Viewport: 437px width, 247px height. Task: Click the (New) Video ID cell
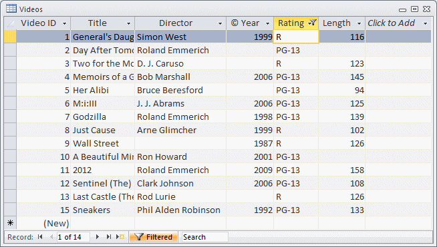point(43,224)
